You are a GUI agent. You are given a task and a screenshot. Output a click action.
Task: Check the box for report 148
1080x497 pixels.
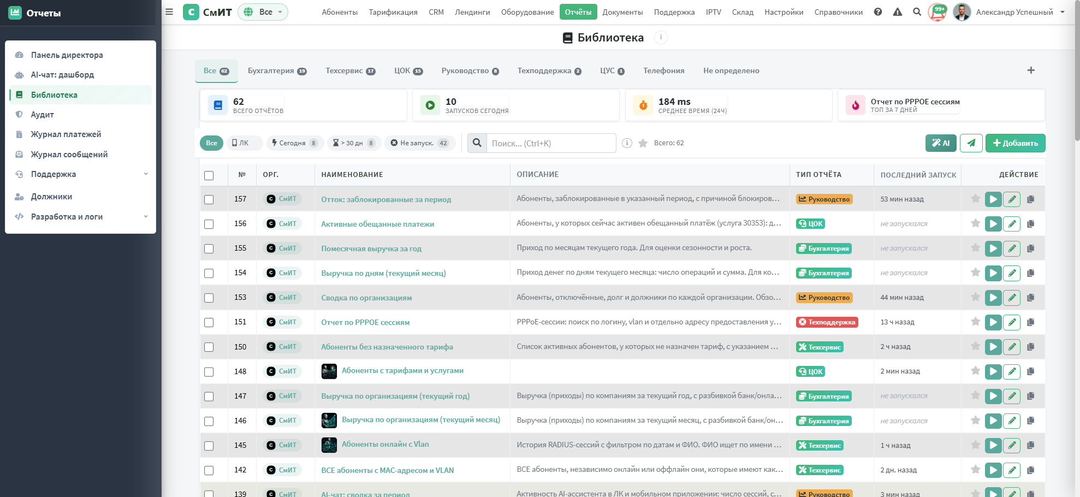(209, 371)
